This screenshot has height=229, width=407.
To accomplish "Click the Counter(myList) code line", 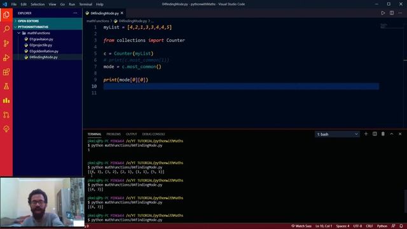I will (x=128, y=53).
